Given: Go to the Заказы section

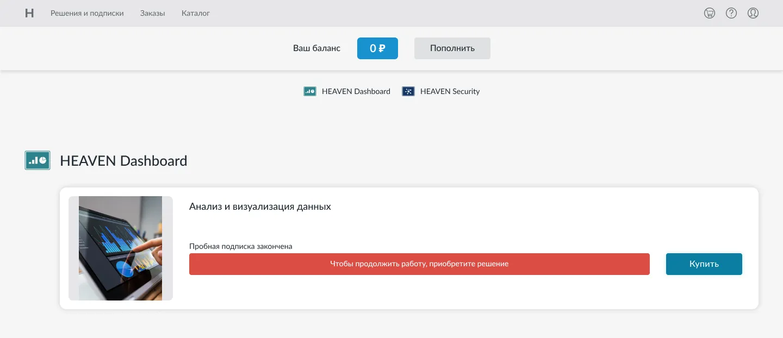Looking at the screenshot, I should tap(152, 13).
